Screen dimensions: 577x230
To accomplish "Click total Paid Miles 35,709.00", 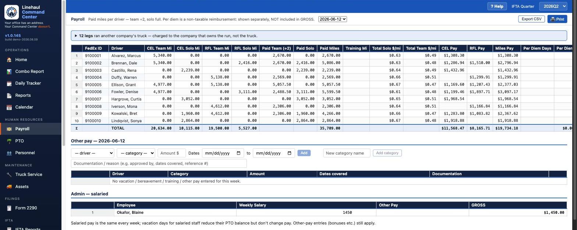I will coord(330,128).
